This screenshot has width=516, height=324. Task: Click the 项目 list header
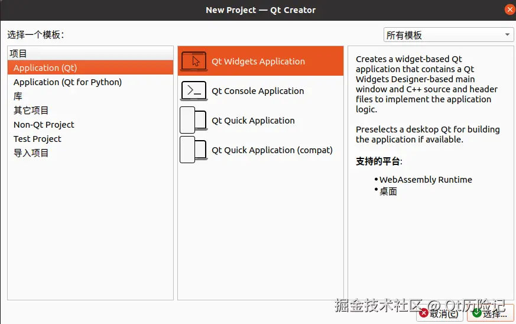[90, 53]
